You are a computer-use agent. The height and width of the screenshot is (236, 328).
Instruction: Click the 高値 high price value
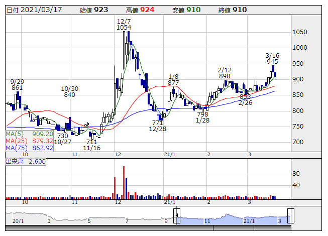[x=147, y=10]
